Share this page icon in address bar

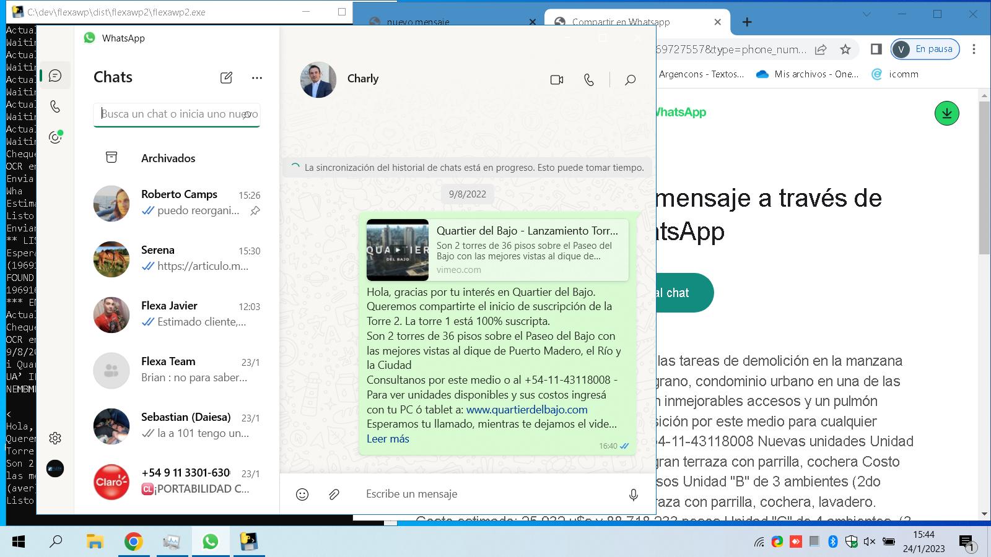[821, 50]
